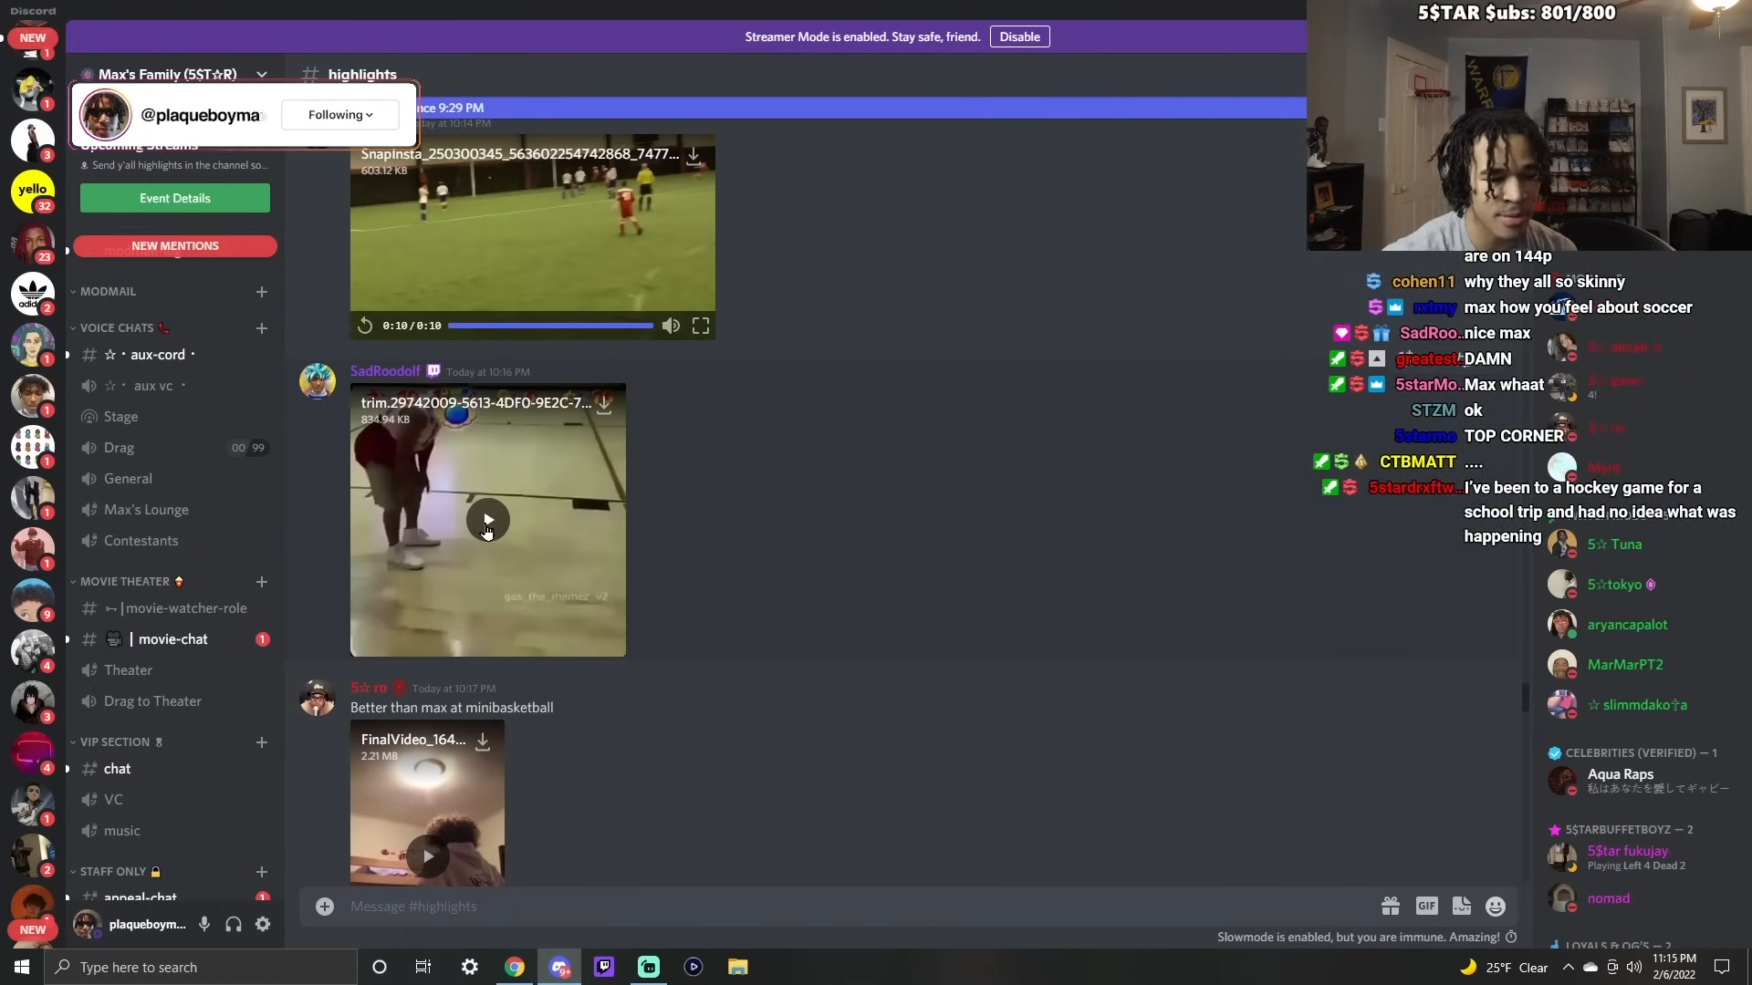
Task: Mute the soccer video volume
Action: [x=671, y=326]
